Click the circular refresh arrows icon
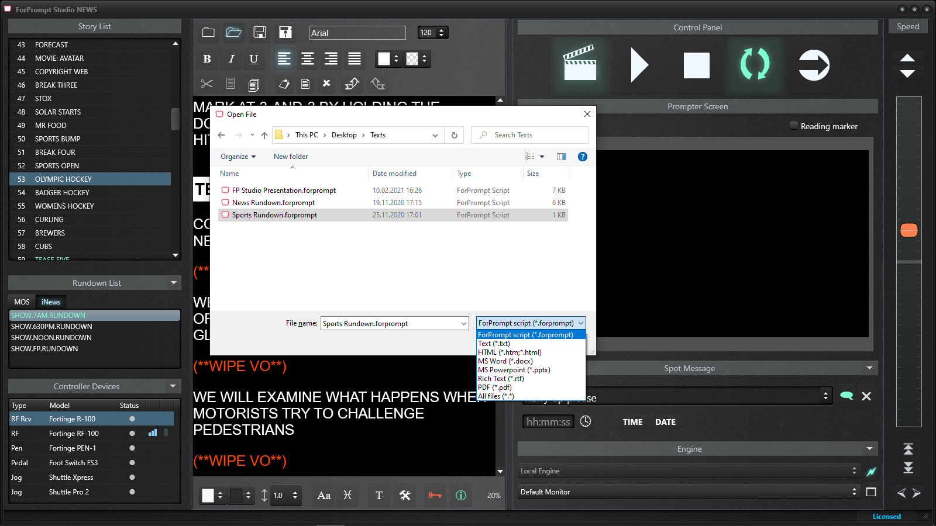Image resolution: width=936 pixels, height=526 pixels. (755, 64)
